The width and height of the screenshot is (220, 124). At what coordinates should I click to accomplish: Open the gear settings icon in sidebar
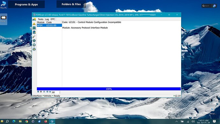(x=34, y=45)
